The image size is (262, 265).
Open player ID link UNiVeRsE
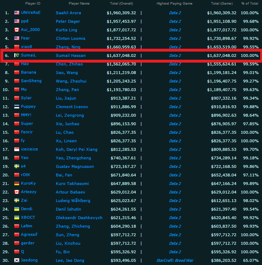(31, 13)
